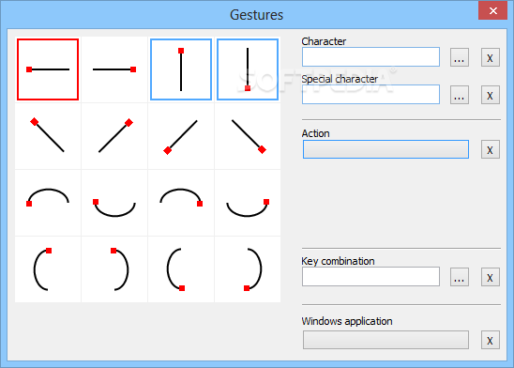
Task: Select the vertical line gesture starting from top
Action: coord(181,69)
